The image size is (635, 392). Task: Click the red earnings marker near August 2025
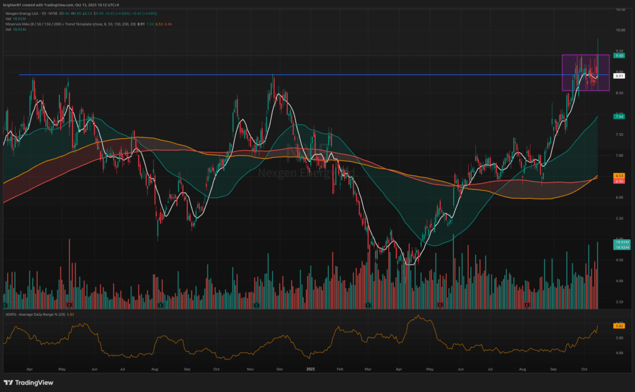[x=526, y=305]
